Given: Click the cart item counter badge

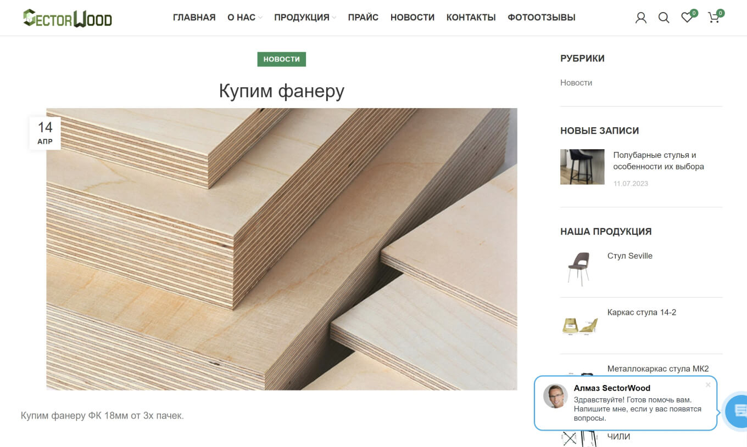Looking at the screenshot, I should point(720,11).
